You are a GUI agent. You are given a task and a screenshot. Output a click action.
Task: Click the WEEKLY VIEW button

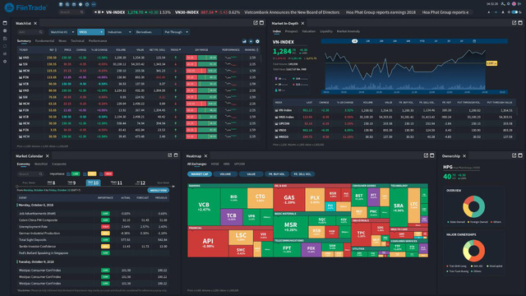[159, 190]
